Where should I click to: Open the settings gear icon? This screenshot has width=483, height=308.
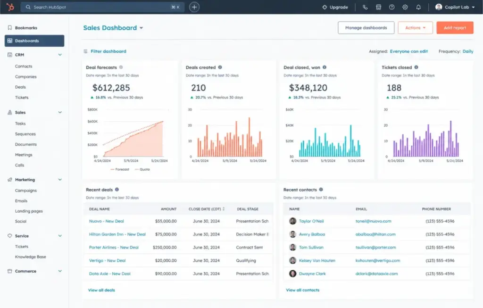click(405, 7)
